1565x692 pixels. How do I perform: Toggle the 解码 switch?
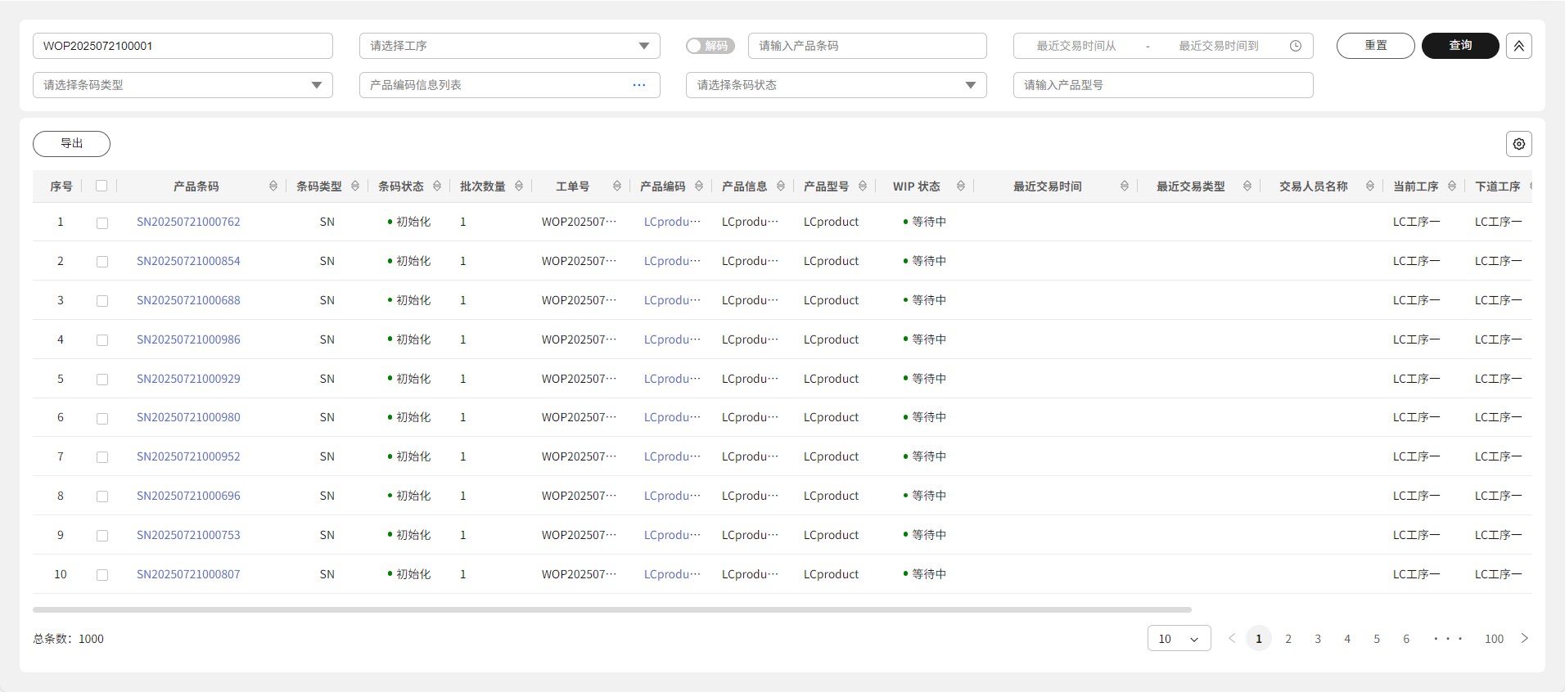[710, 46]
